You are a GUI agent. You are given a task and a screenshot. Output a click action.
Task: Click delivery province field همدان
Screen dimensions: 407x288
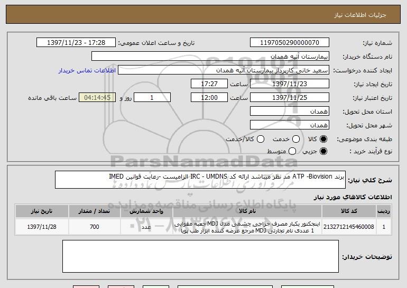pyautogui.click(x=290, y=112)
